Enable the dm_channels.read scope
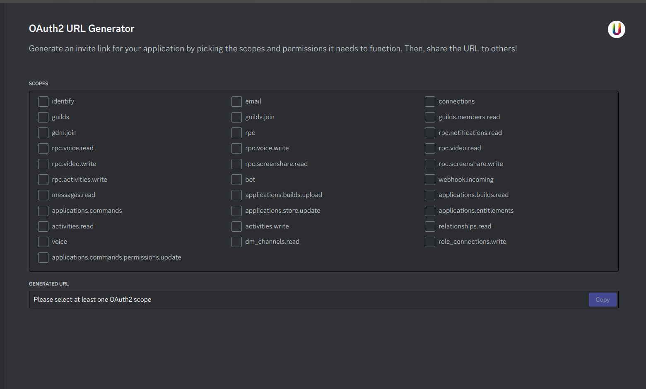This screenshot has height=389, width=646. pyautogui.click(x=236, y=242)
